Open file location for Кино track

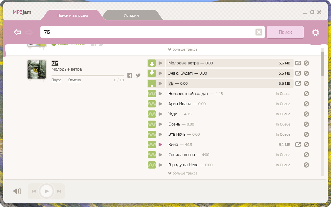[x=298, y=145]
